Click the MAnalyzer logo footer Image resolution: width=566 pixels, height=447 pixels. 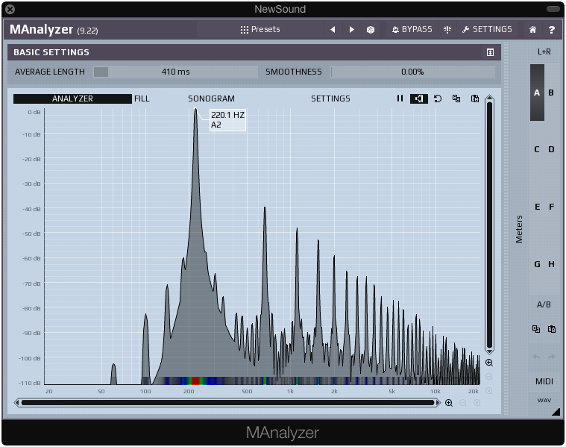point(283,433)
